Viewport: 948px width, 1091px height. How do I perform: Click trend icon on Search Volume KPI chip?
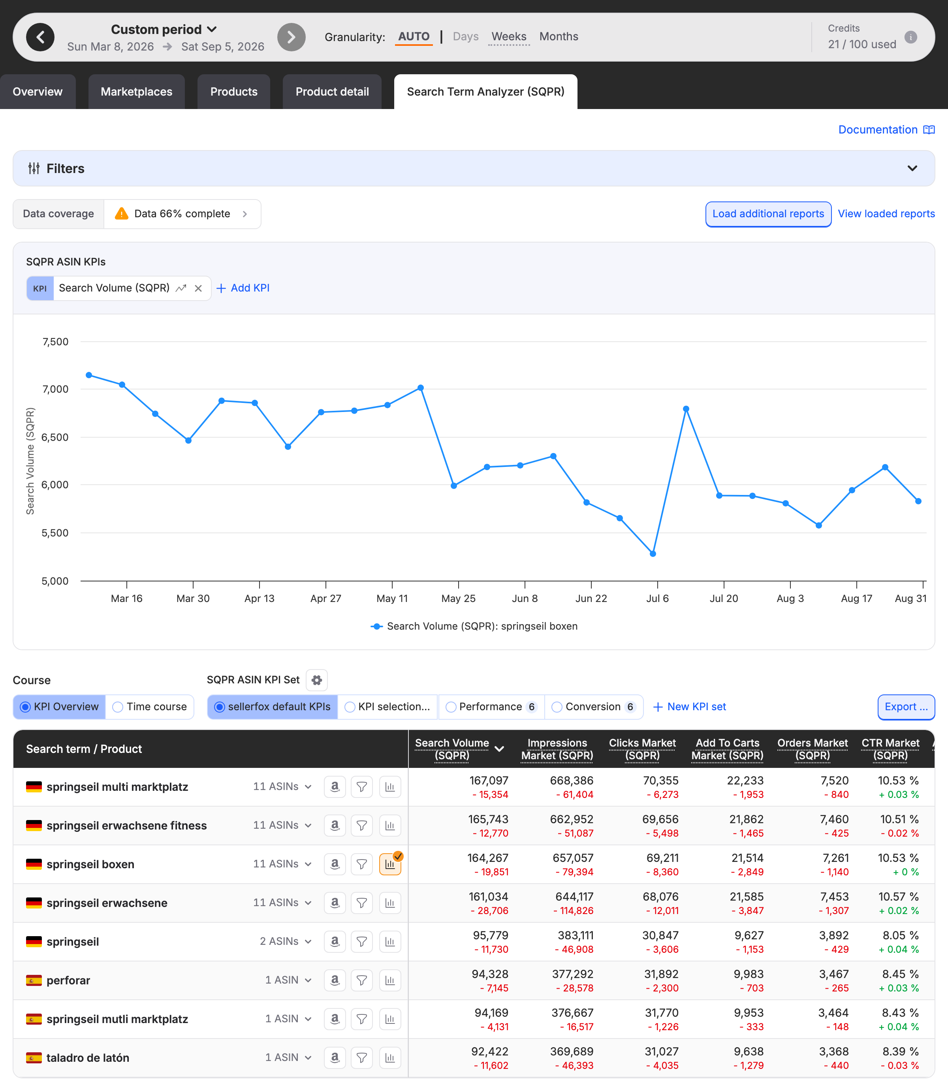181,288
